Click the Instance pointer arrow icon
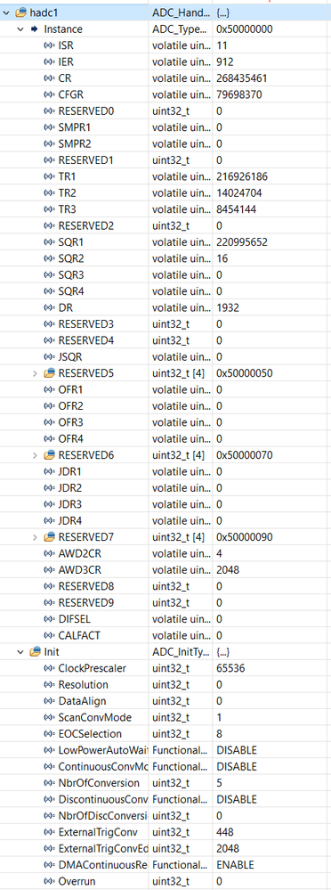This screenshot has height=890, width=331. click(x=35, y=29)
